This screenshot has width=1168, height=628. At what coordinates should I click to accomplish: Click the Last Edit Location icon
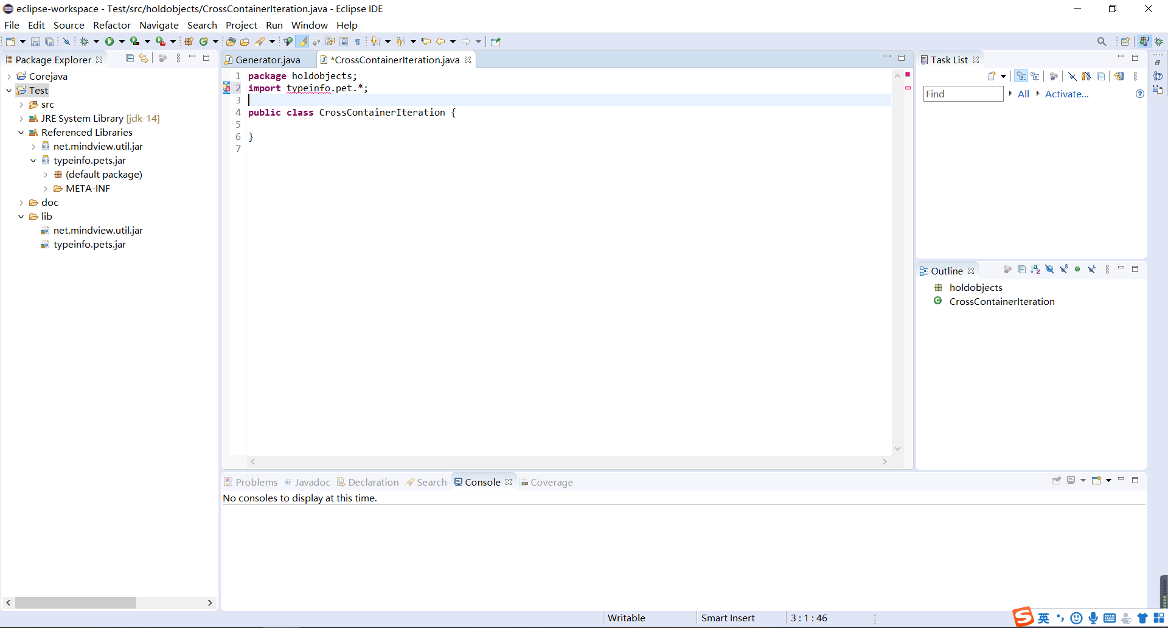[426, 41]
